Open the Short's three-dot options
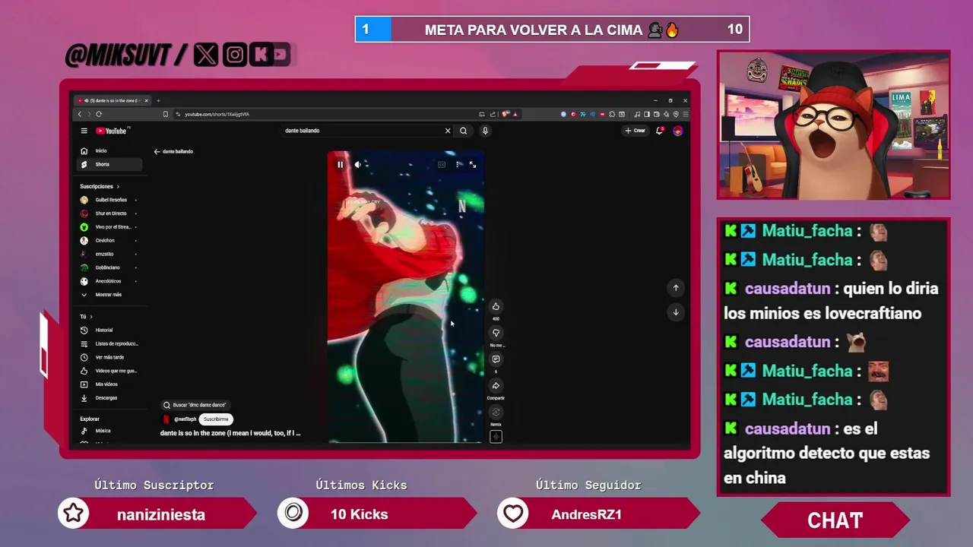 (x=458, y=164)
